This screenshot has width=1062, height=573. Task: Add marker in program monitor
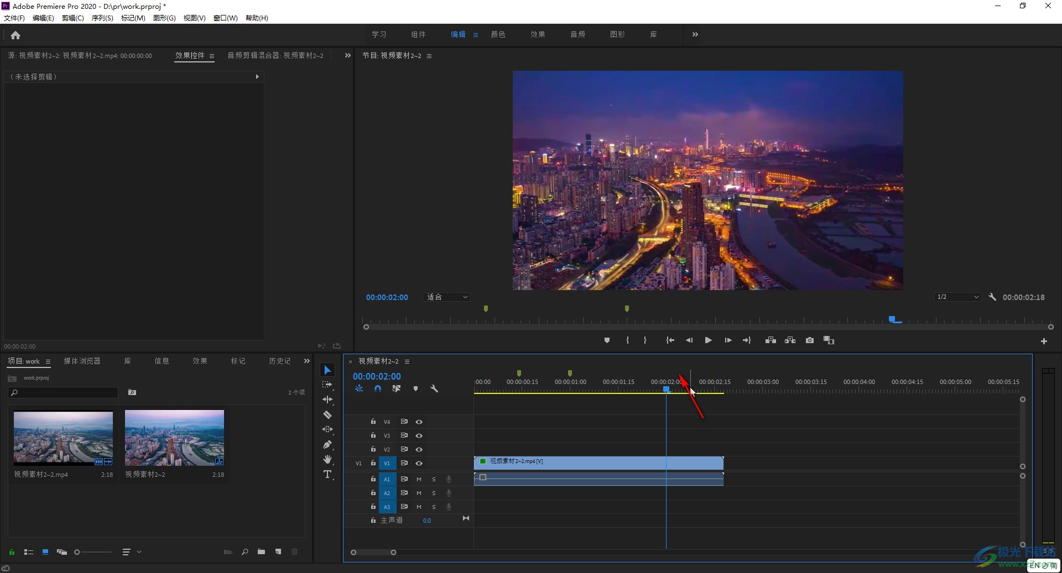pyautogui.click(x=607, y=340)
